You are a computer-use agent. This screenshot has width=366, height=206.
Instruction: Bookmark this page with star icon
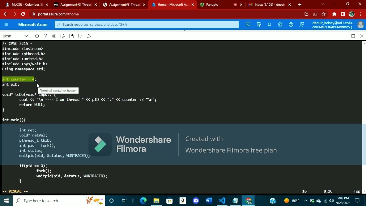pyautogui.click(x=324, y=14)
